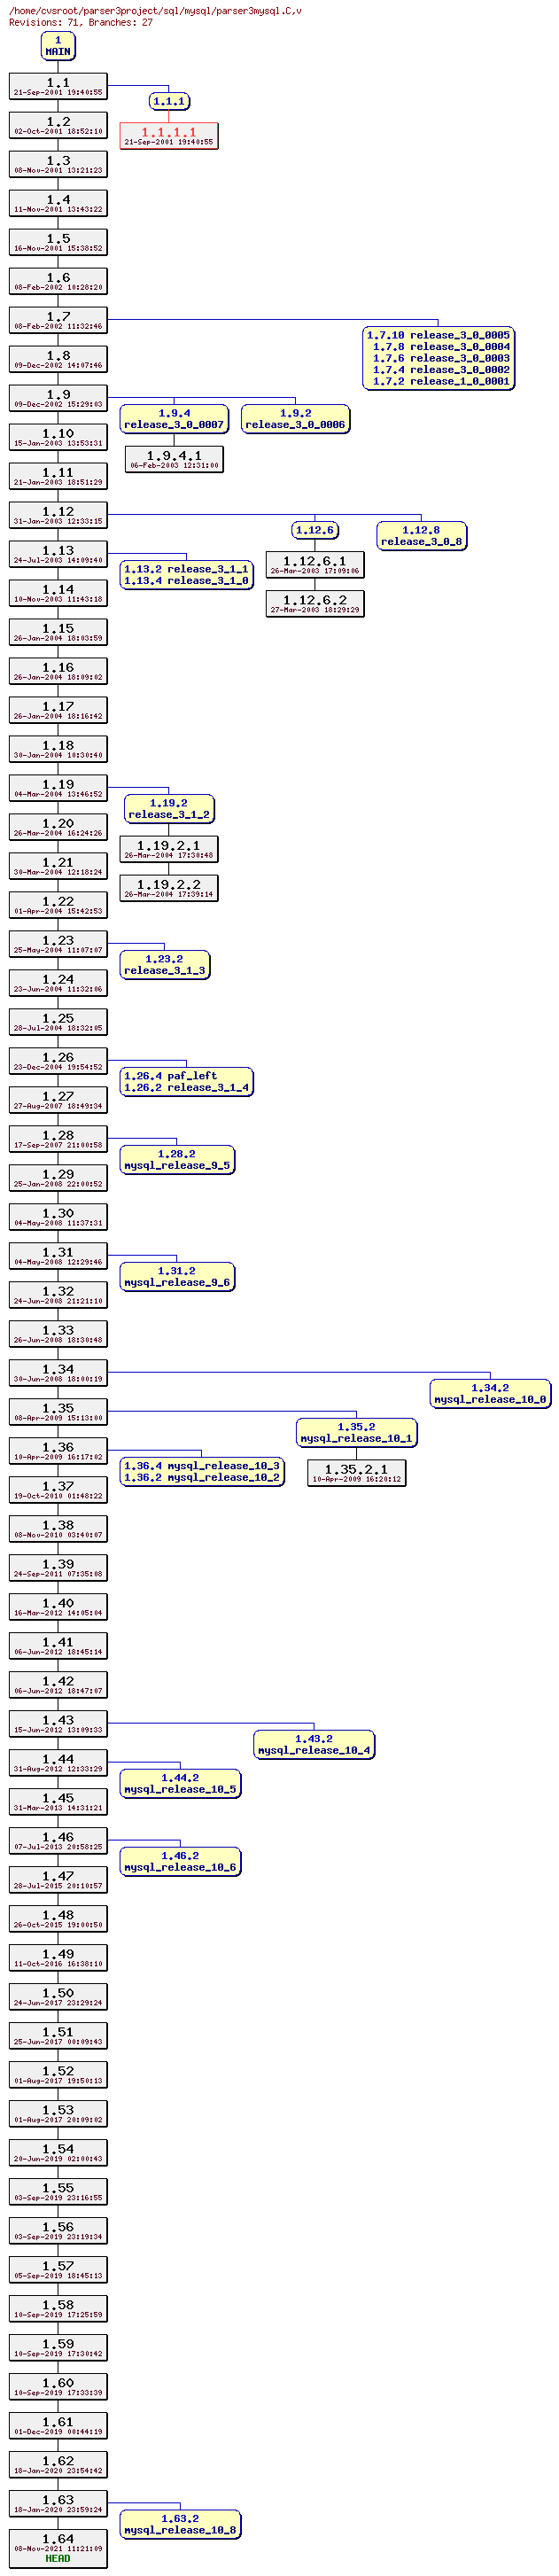Select revision 1.19 node
Screen dimensions: 559x2576
click(58, 788)
